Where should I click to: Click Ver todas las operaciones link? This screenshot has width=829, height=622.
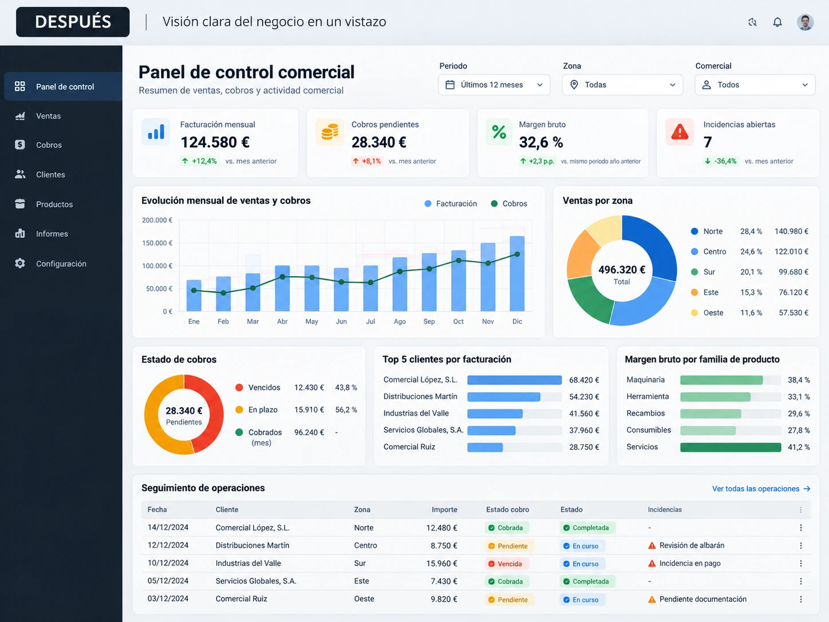click(x=761, y=489)
